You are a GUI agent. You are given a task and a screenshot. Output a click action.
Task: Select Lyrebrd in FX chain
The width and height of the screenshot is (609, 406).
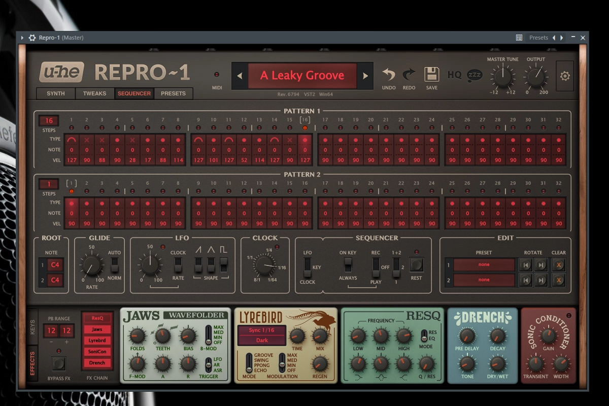[x=97, y=341]
